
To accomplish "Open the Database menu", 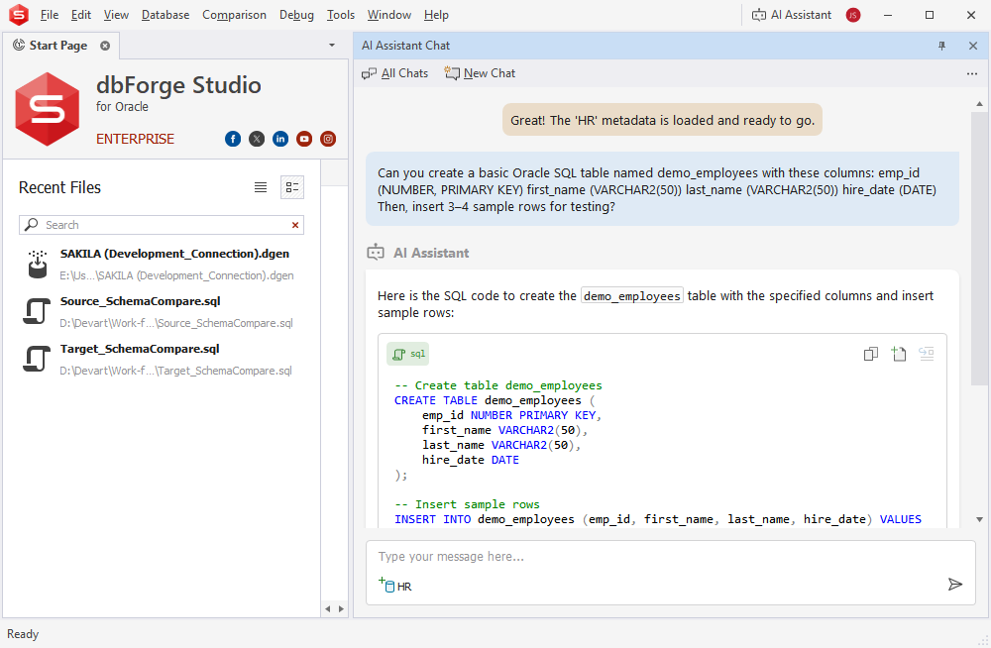I will [x=165, y=15].
